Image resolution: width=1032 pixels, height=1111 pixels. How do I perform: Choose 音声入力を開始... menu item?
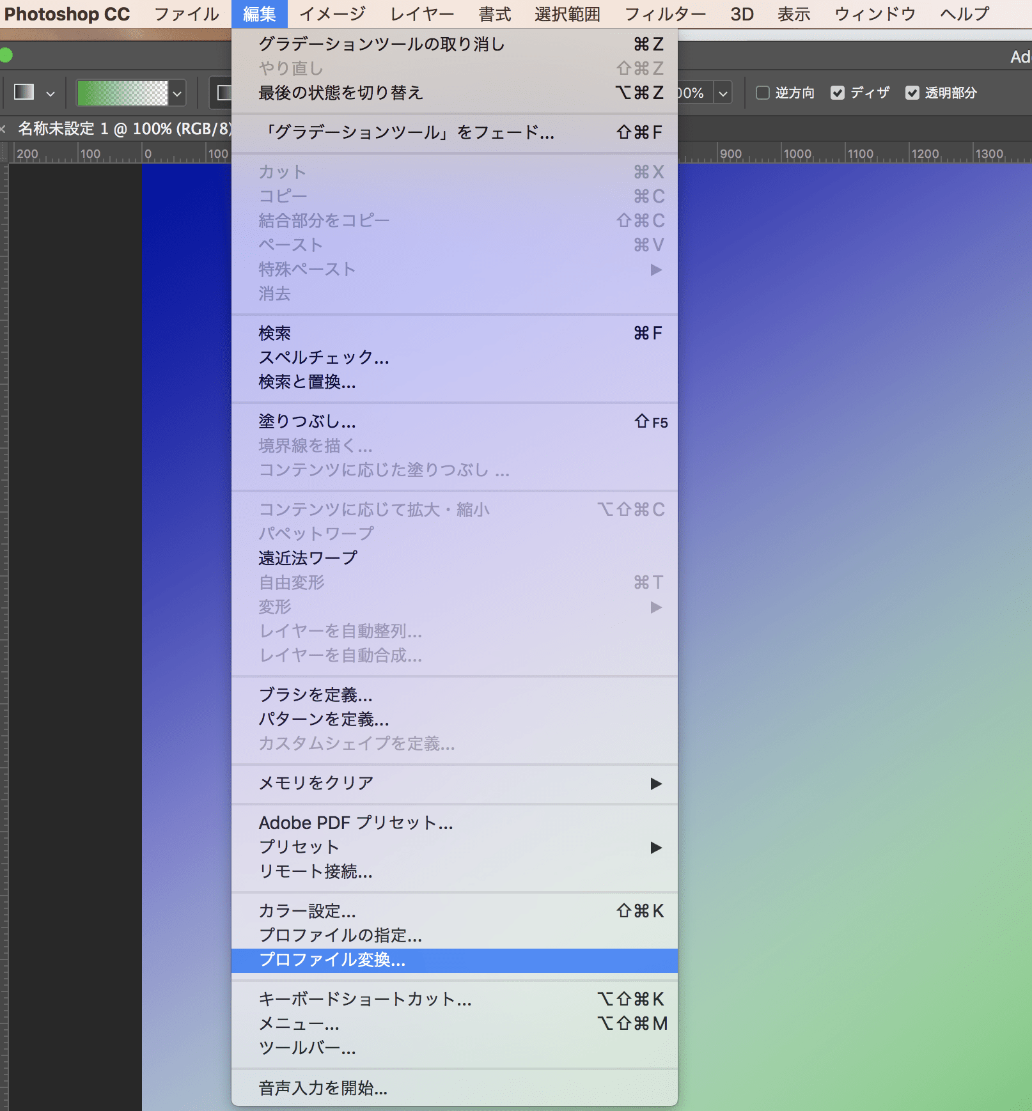tap(455, 1088)
